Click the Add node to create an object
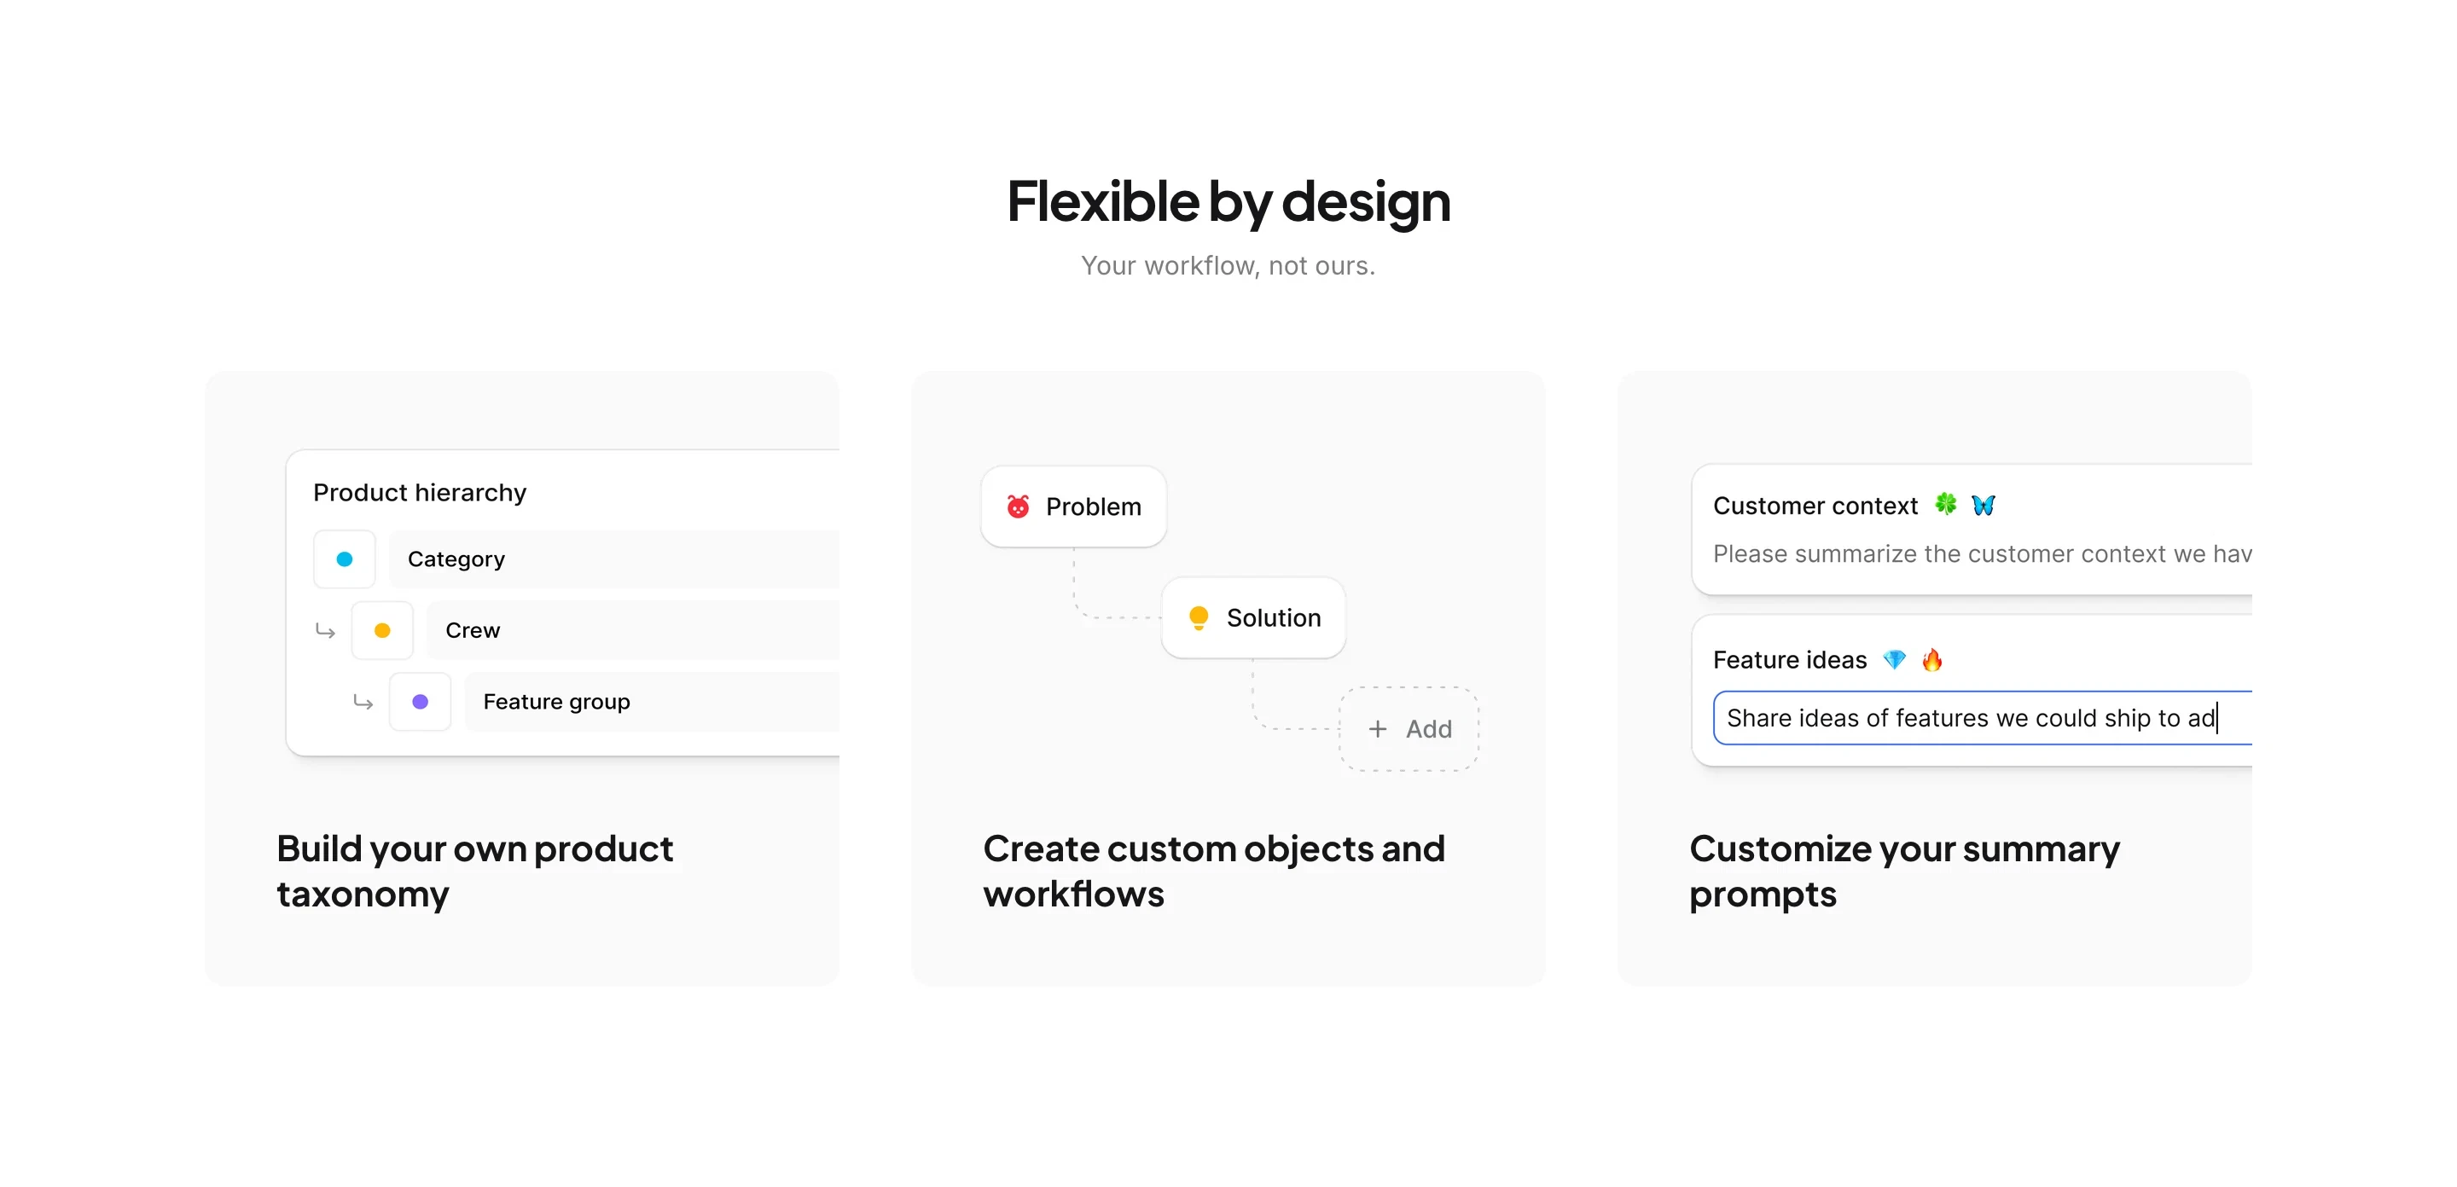 pos(1409,728)
